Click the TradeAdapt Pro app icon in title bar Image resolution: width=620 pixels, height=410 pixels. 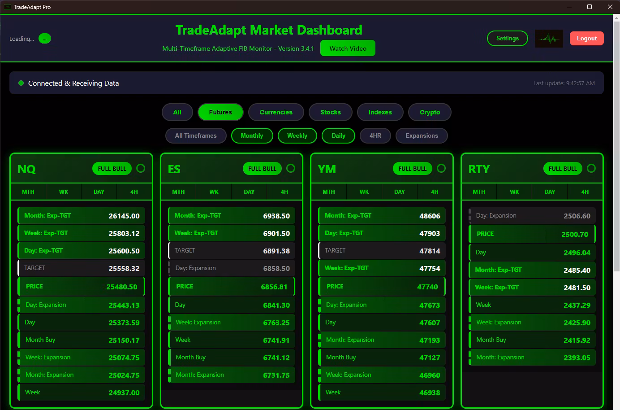[x=7, y=7]
